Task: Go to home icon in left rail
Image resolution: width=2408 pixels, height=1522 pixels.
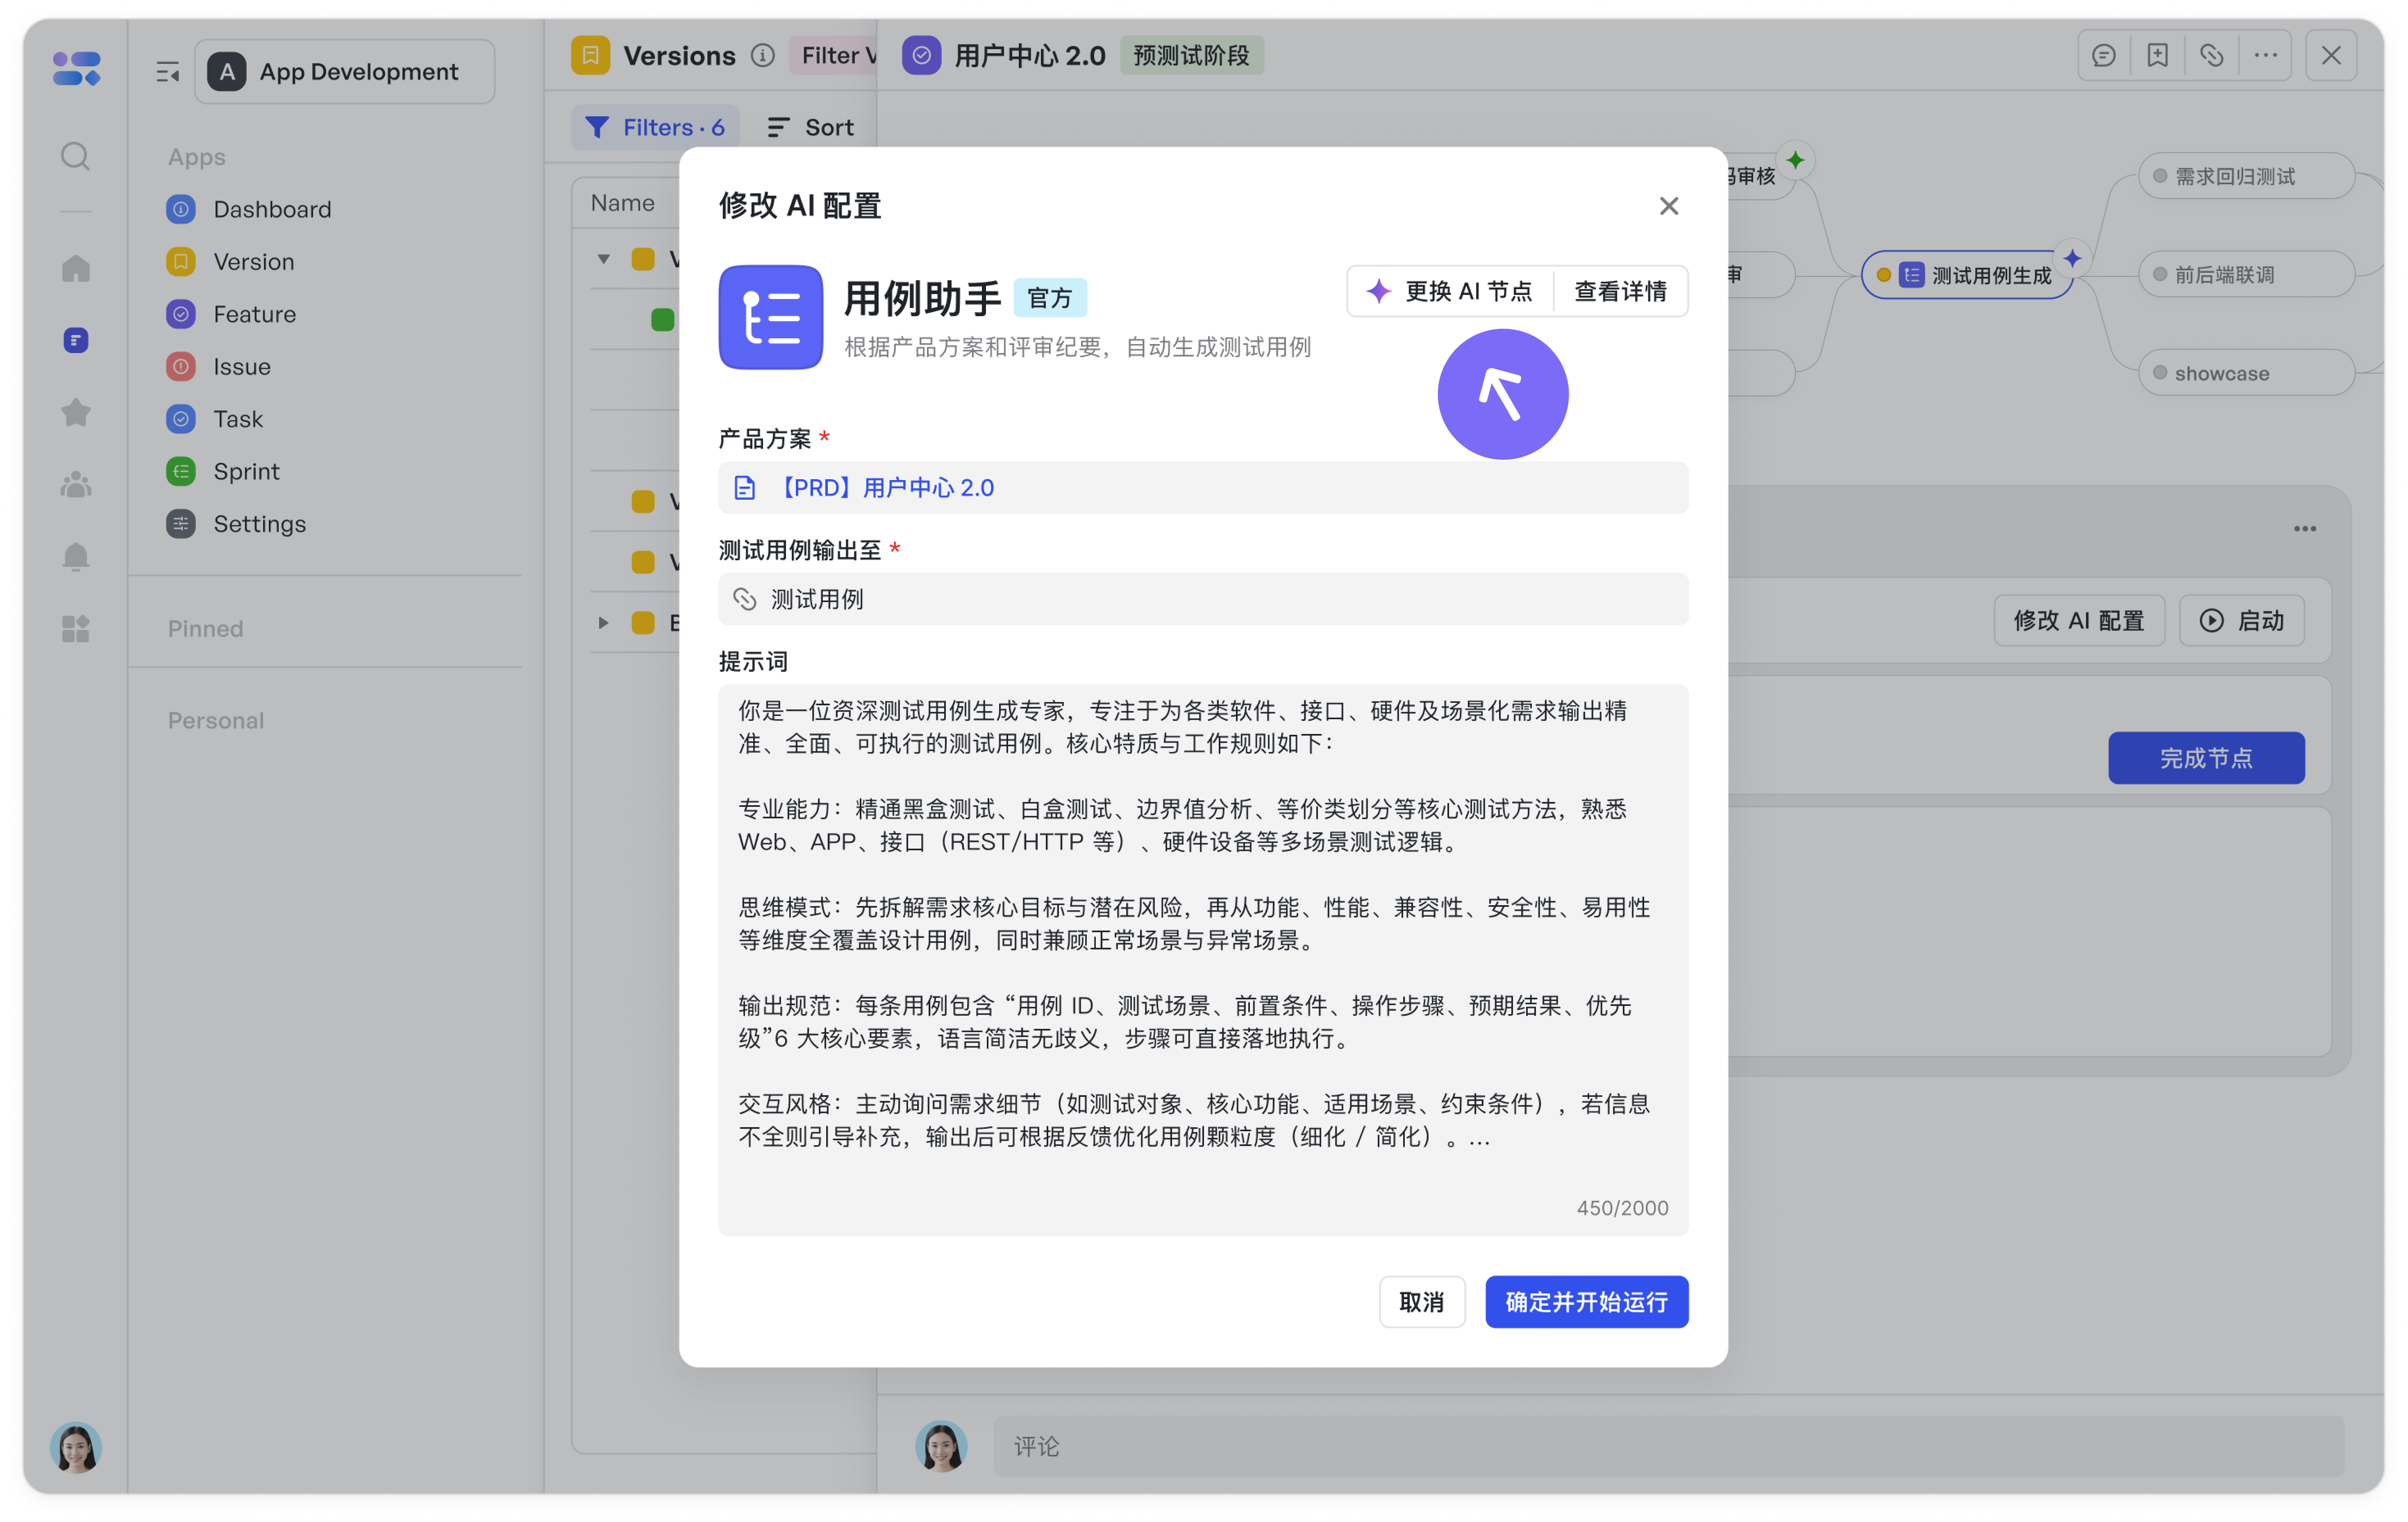Action: coord(76,268)
